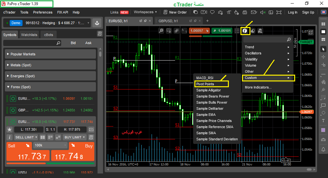Click the Log In button
328x178 pixels.
(293, 12)
